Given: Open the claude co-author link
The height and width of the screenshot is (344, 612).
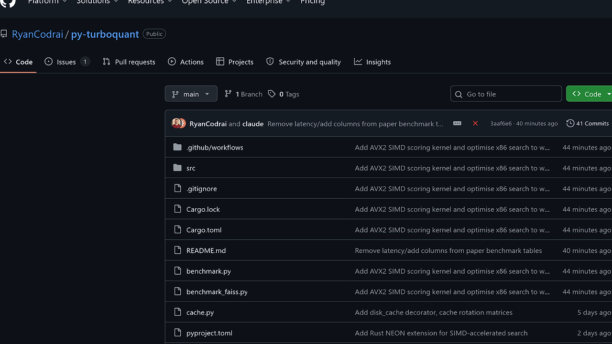Looking at the screenshot, I should 253,124.
